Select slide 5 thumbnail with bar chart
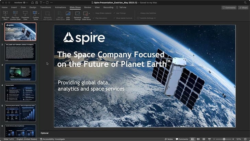The width and height of the screenshot is (250, 141). tap(20, 113)
